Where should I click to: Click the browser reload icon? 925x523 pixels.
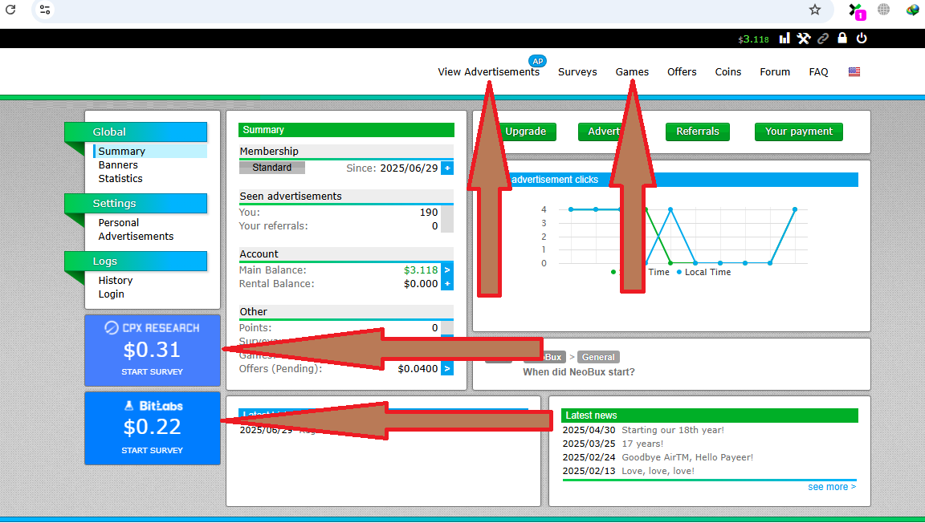10,10
